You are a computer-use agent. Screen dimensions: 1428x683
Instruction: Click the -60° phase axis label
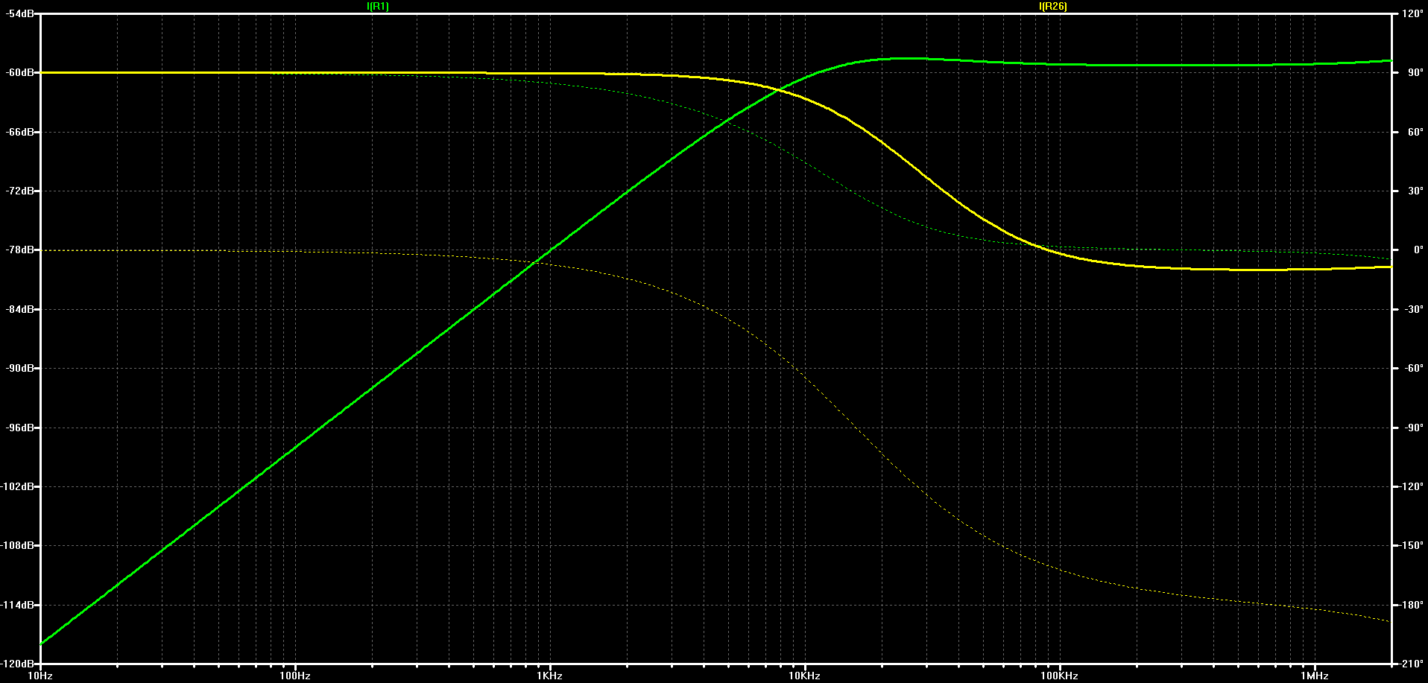(x=1413, y=369)
